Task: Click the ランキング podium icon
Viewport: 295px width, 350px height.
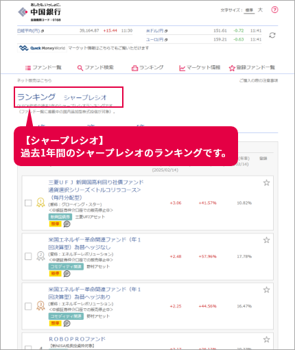Action: (134, 68)
